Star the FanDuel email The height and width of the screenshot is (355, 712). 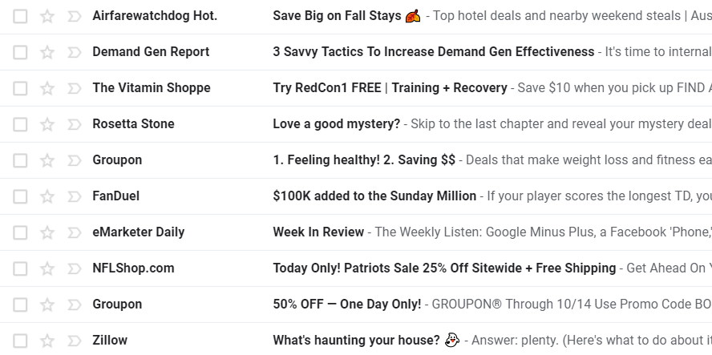click(x=47, y=196)
